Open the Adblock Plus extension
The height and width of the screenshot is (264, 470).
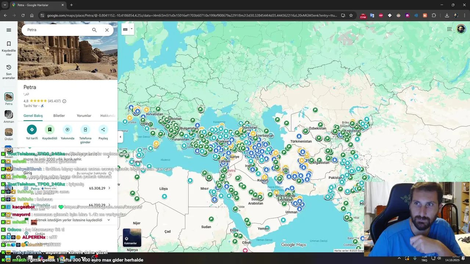coord(381,15)
